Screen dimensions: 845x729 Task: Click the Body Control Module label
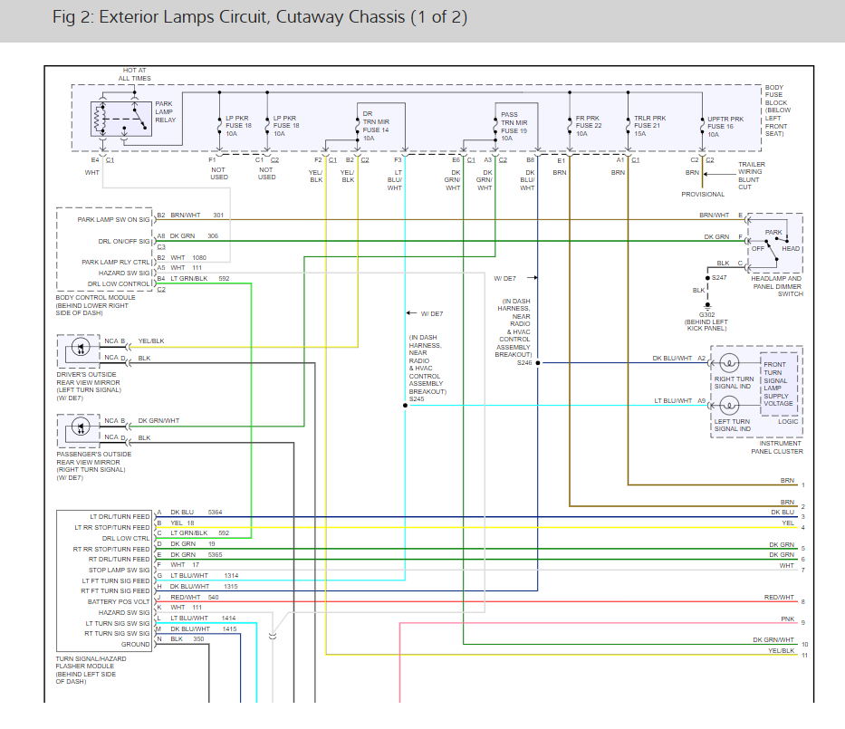pyautogui.click(x=94, y=297)
